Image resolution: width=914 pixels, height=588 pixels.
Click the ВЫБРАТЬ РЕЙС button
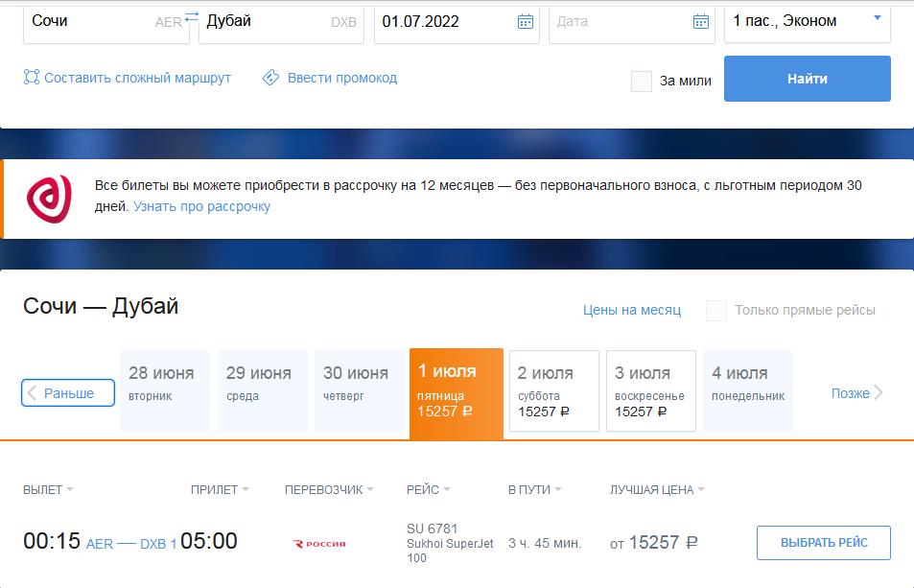823,543
